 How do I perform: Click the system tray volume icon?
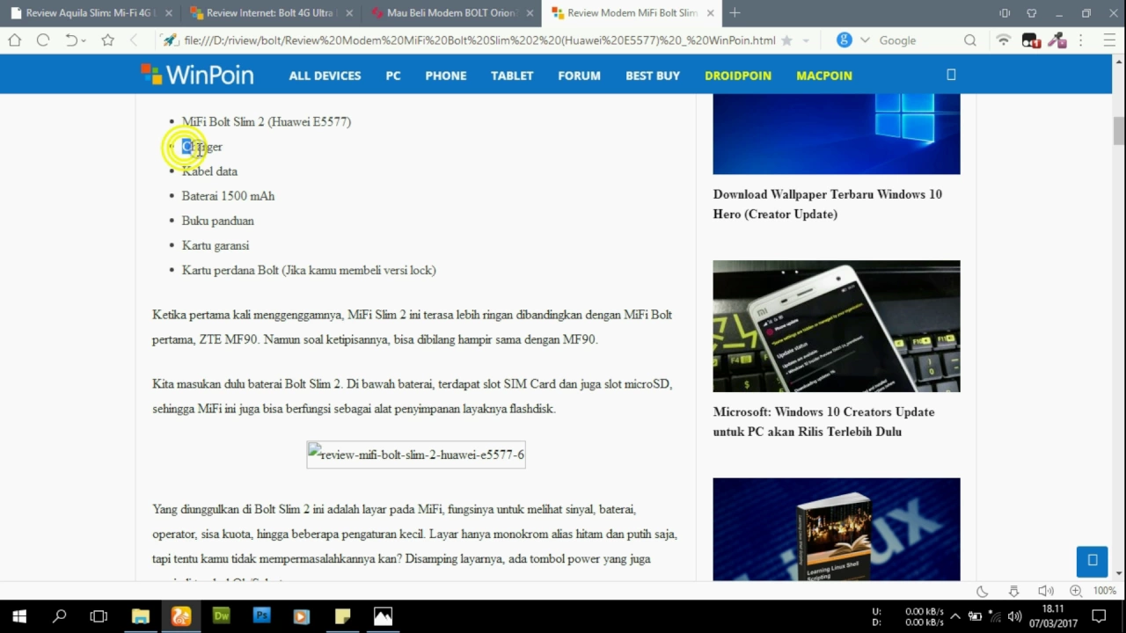[1014, 616]
